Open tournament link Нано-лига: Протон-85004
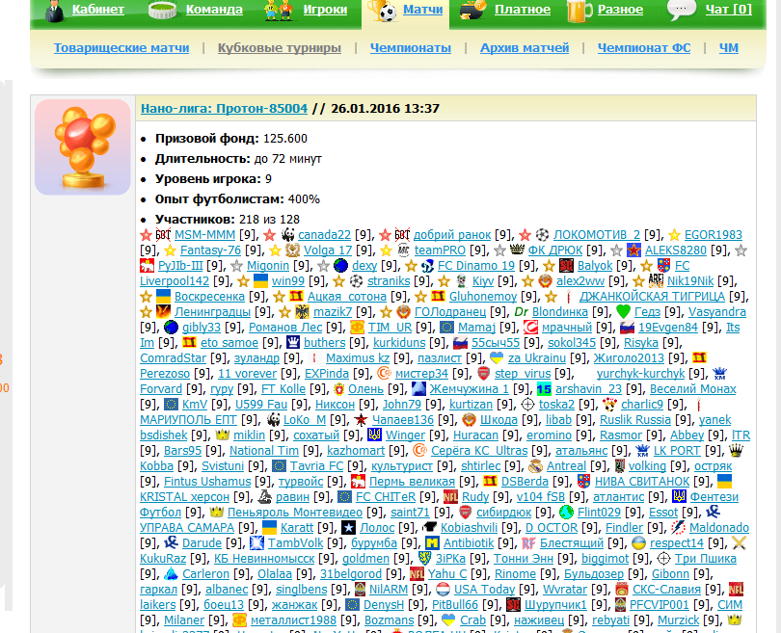781x633 pixels. click(x=224, y=109)
